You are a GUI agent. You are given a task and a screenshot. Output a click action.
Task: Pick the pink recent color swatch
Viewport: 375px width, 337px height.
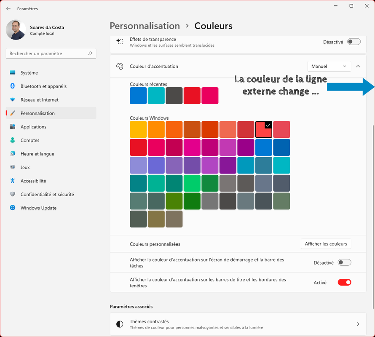point(210,96)
